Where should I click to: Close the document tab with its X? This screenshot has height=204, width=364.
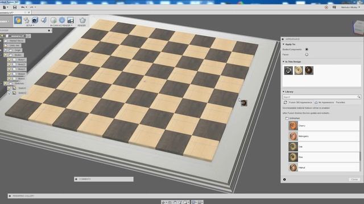pyautogui.click(x=29, y=12)
